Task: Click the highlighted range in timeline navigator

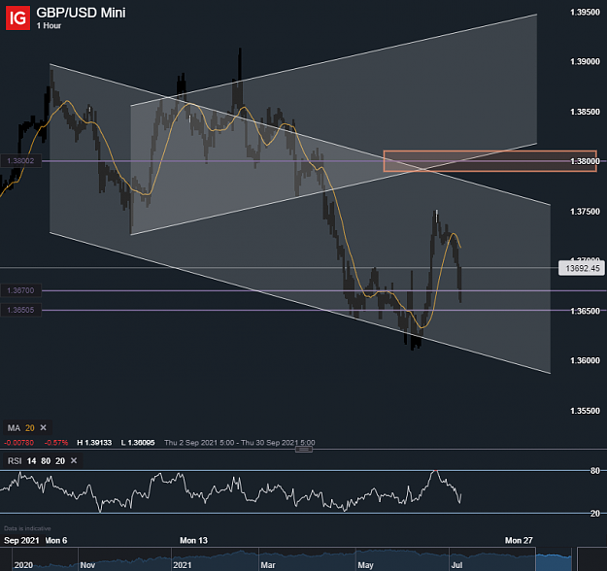Action: coord(554,558)
